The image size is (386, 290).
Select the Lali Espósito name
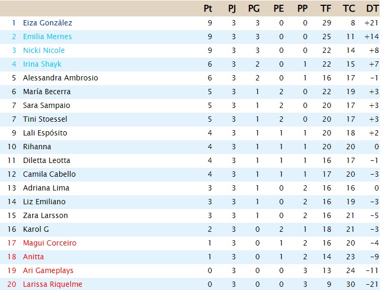(x=45, y=133)
